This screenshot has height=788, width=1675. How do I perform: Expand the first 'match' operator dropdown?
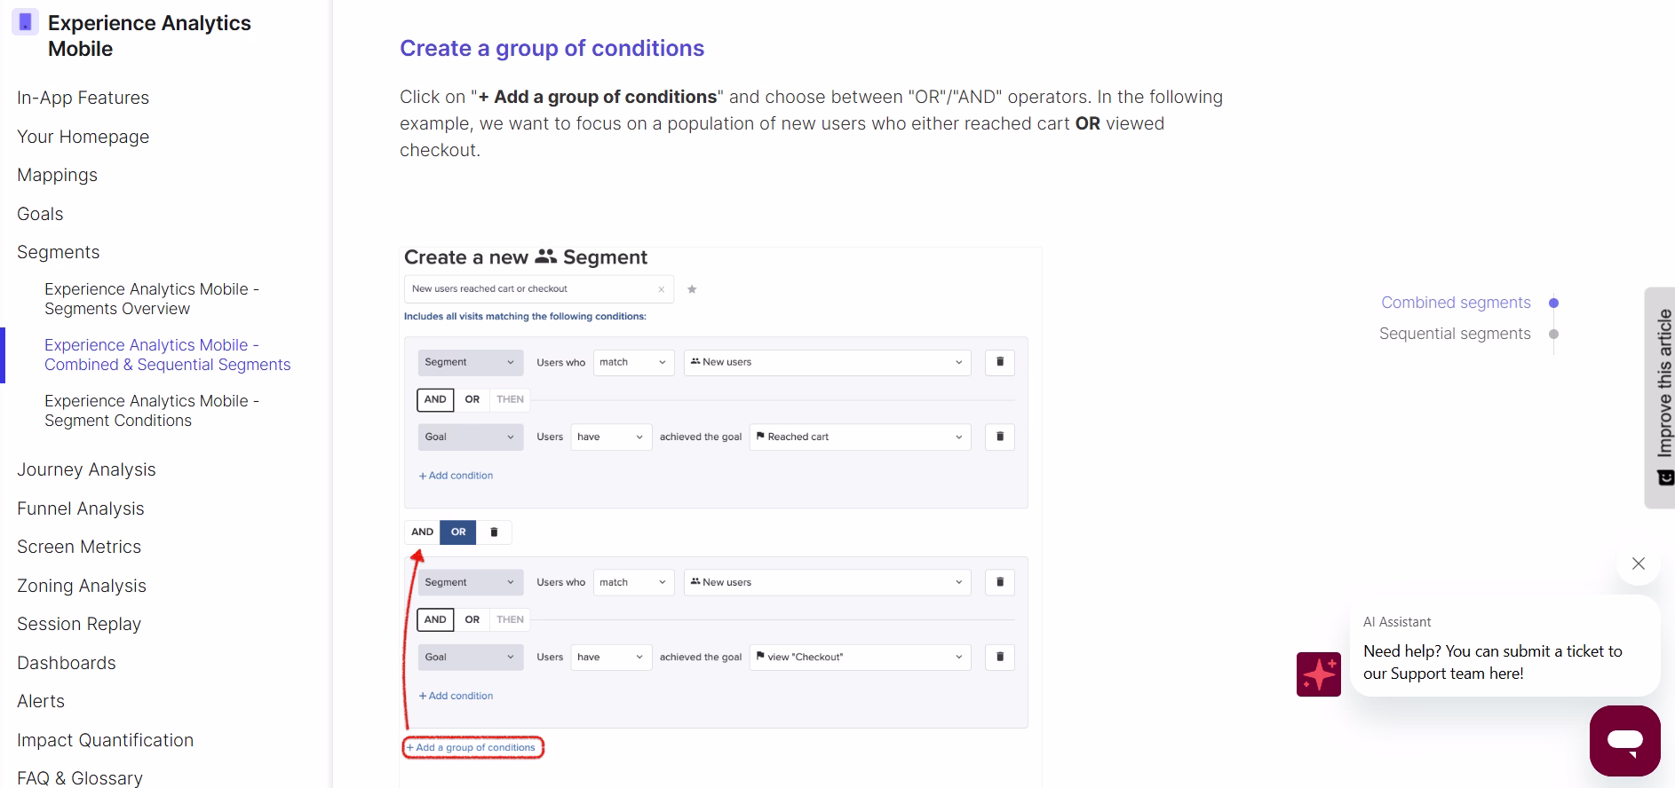coord(632,362)
